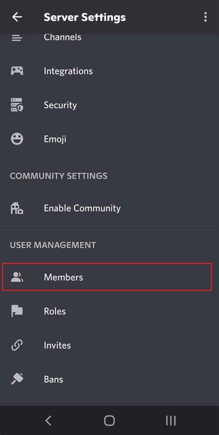Click the Channels list icon

pos(17,37)
